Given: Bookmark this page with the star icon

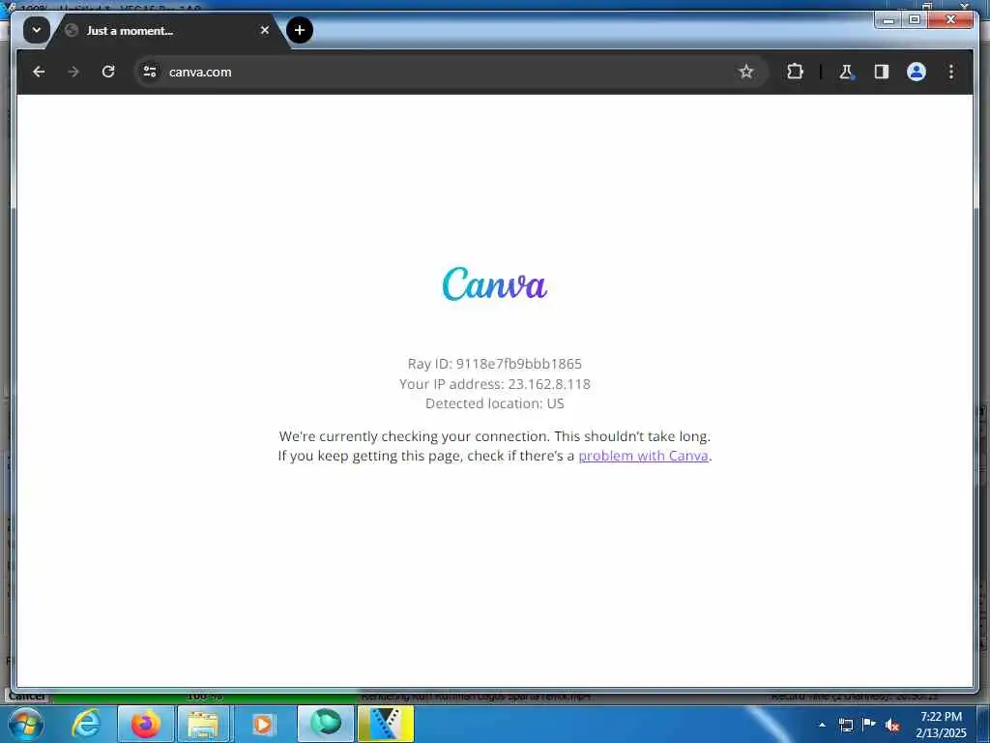Looking at the screenshot, I should click(746, 72).
